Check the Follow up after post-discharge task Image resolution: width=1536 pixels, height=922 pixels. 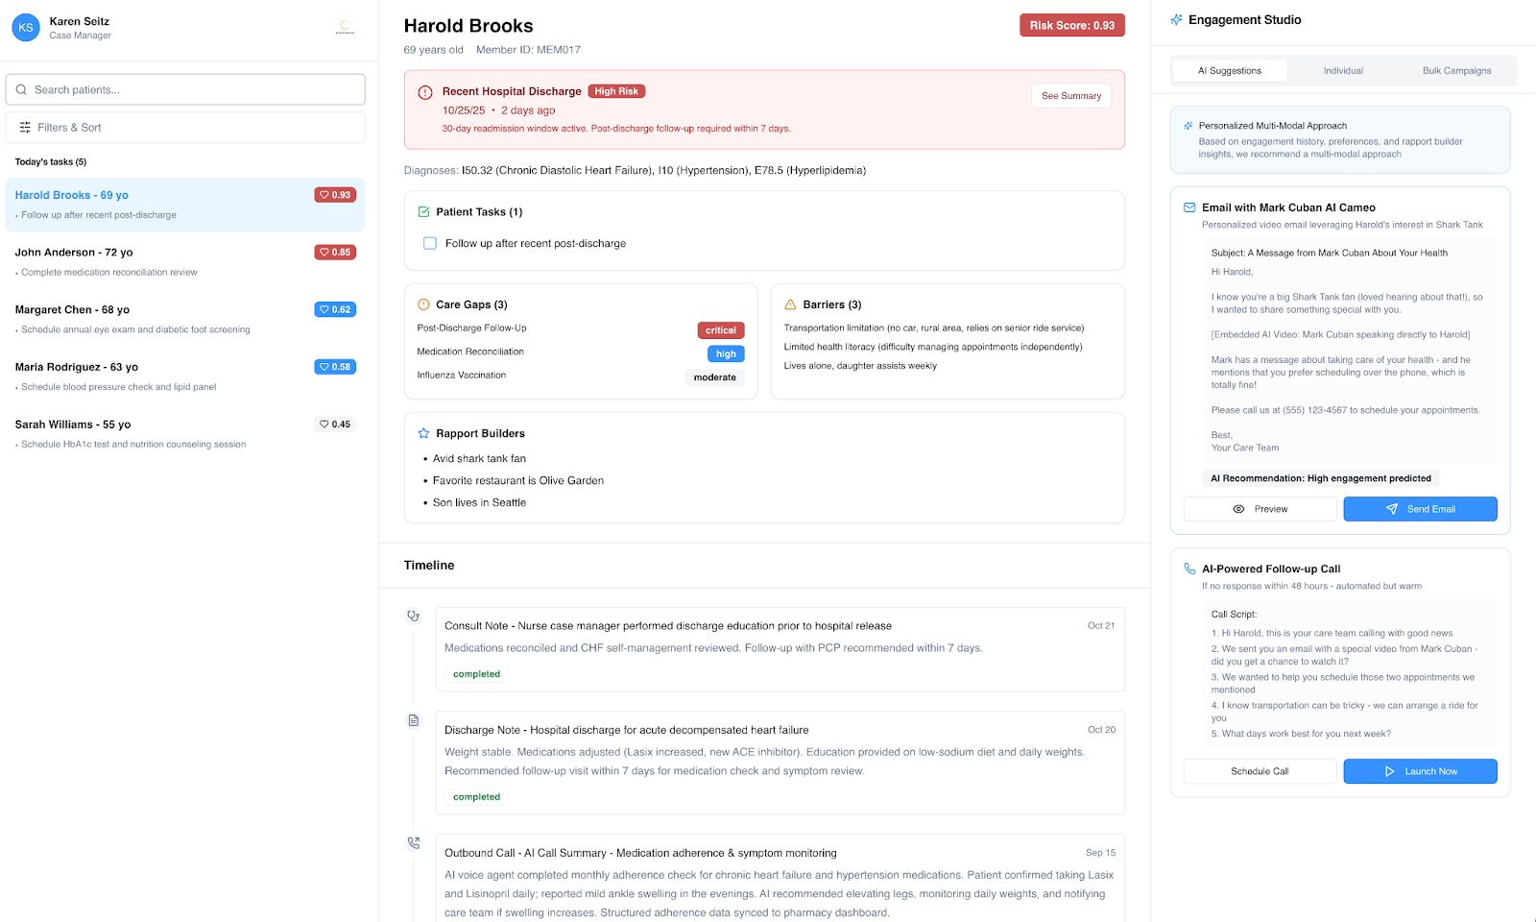[430, 243]
